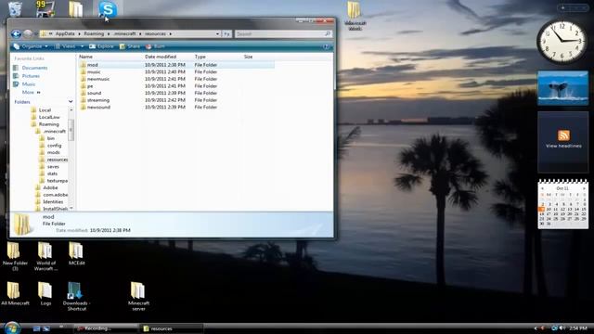Select the Minecraft server desktop folder
This screenshot has height=334, width=594.
(x=138, y=296)
